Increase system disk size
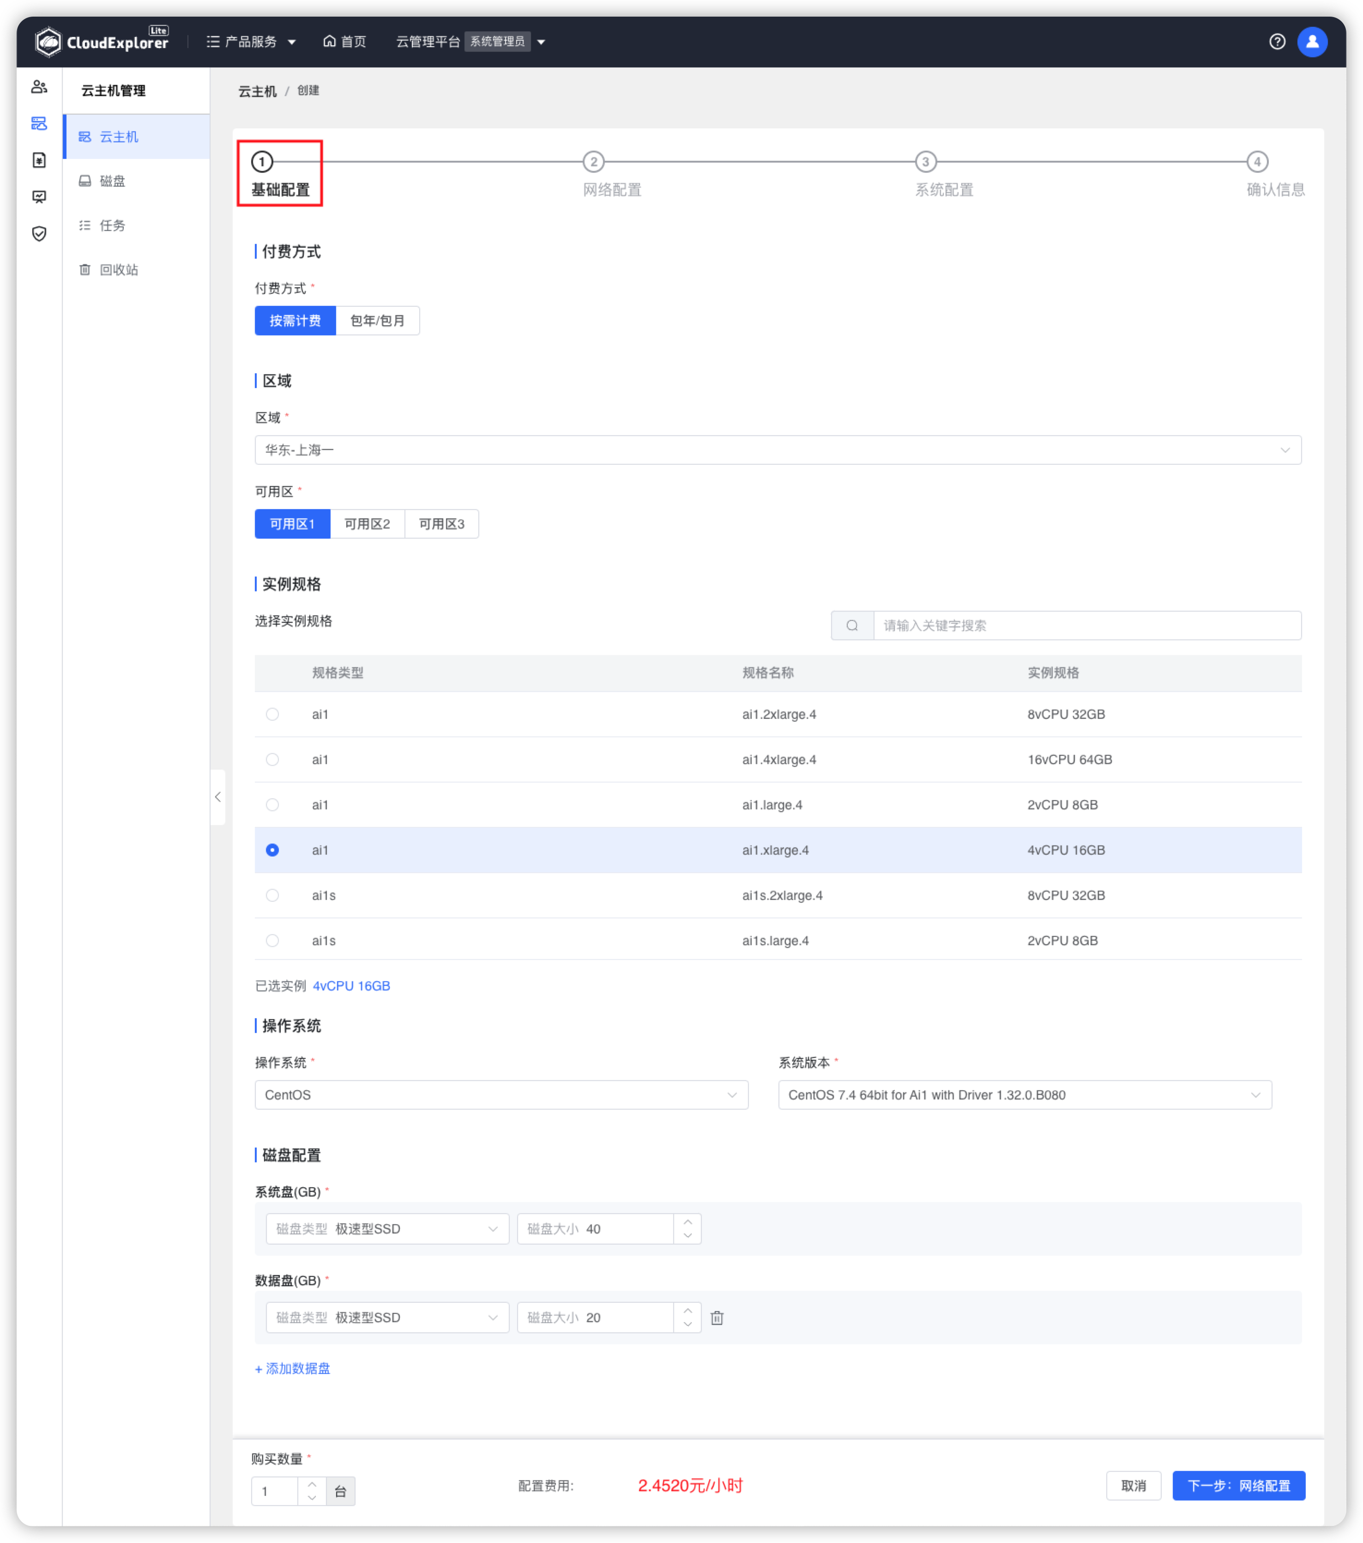 [x=687, y=1222]
